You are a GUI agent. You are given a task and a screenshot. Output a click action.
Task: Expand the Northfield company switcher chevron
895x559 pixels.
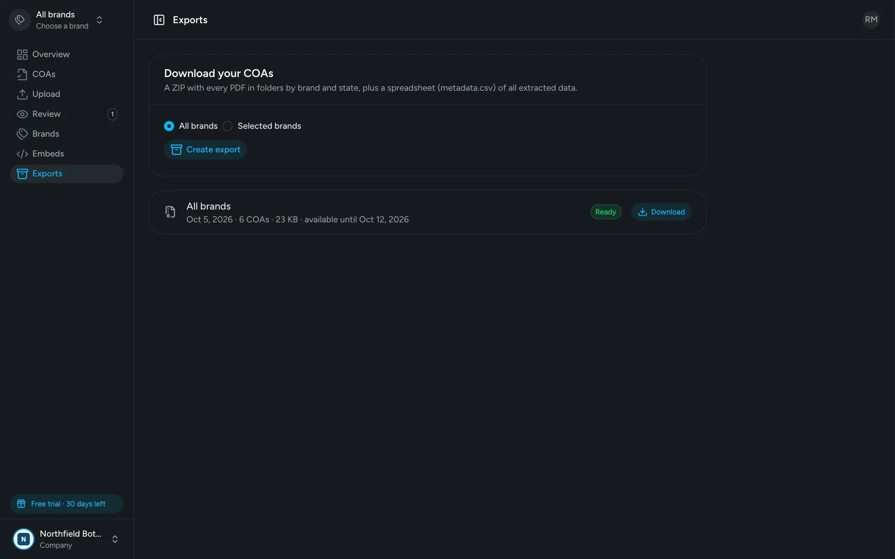[x=115, y=539]
